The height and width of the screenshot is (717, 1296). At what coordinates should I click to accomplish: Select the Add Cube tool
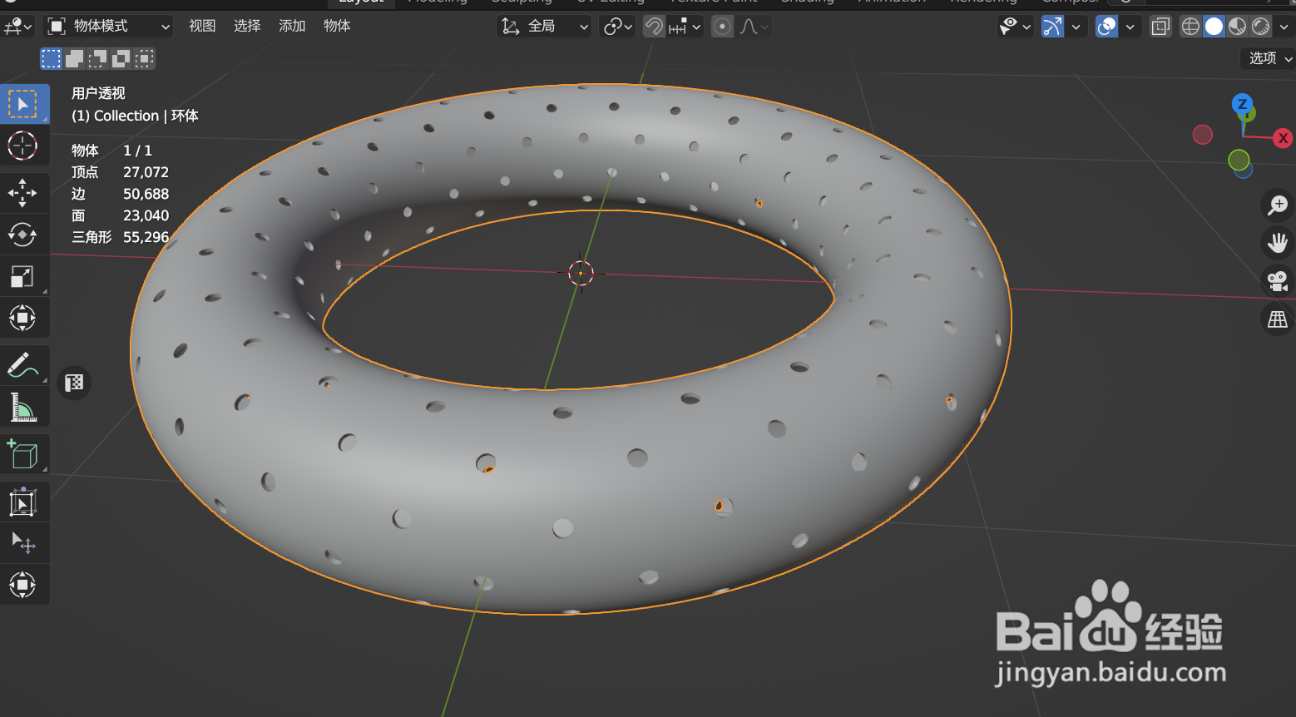22,454
